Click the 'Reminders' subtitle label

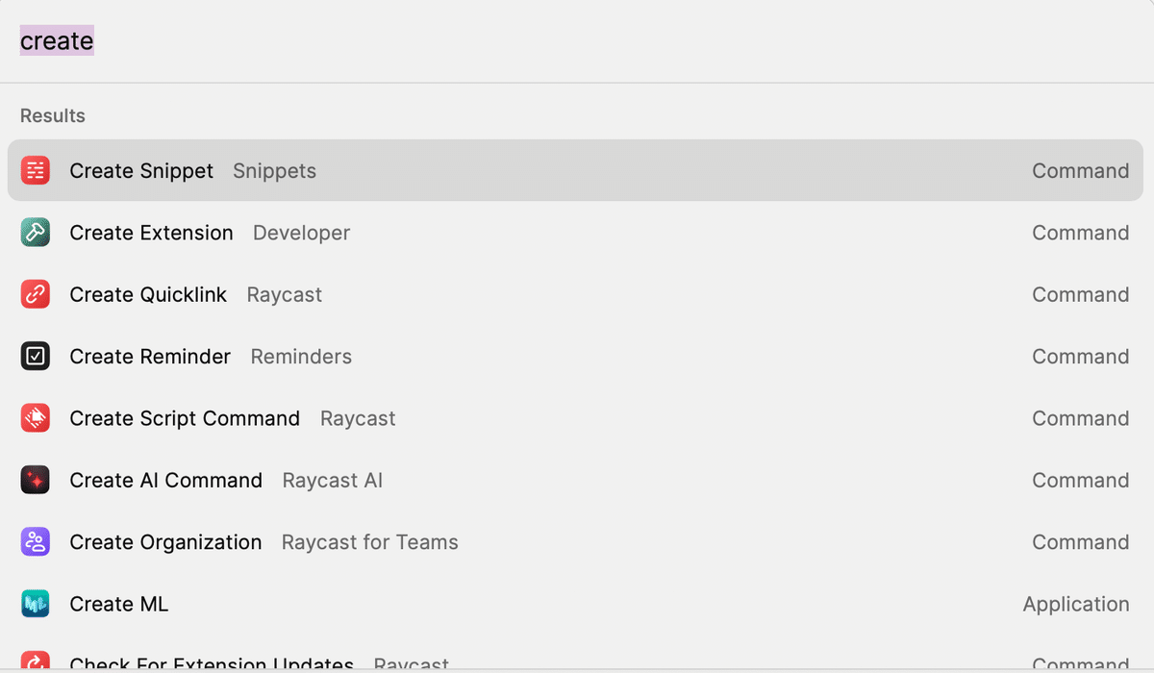[301, 357]
